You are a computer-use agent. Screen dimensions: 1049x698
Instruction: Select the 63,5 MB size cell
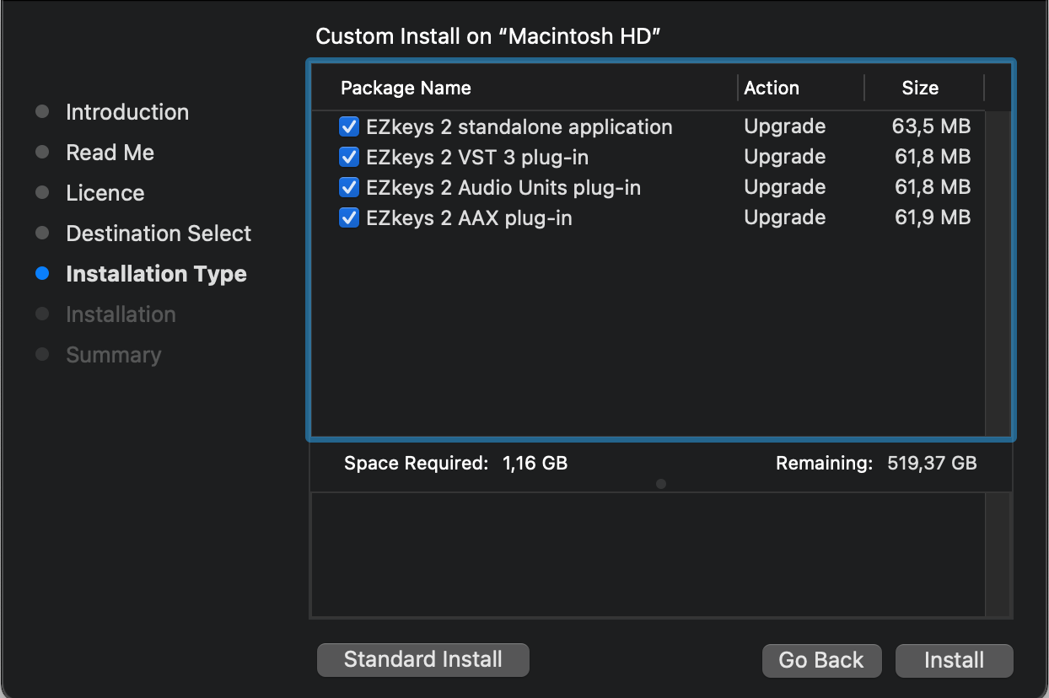click(931, 126)
